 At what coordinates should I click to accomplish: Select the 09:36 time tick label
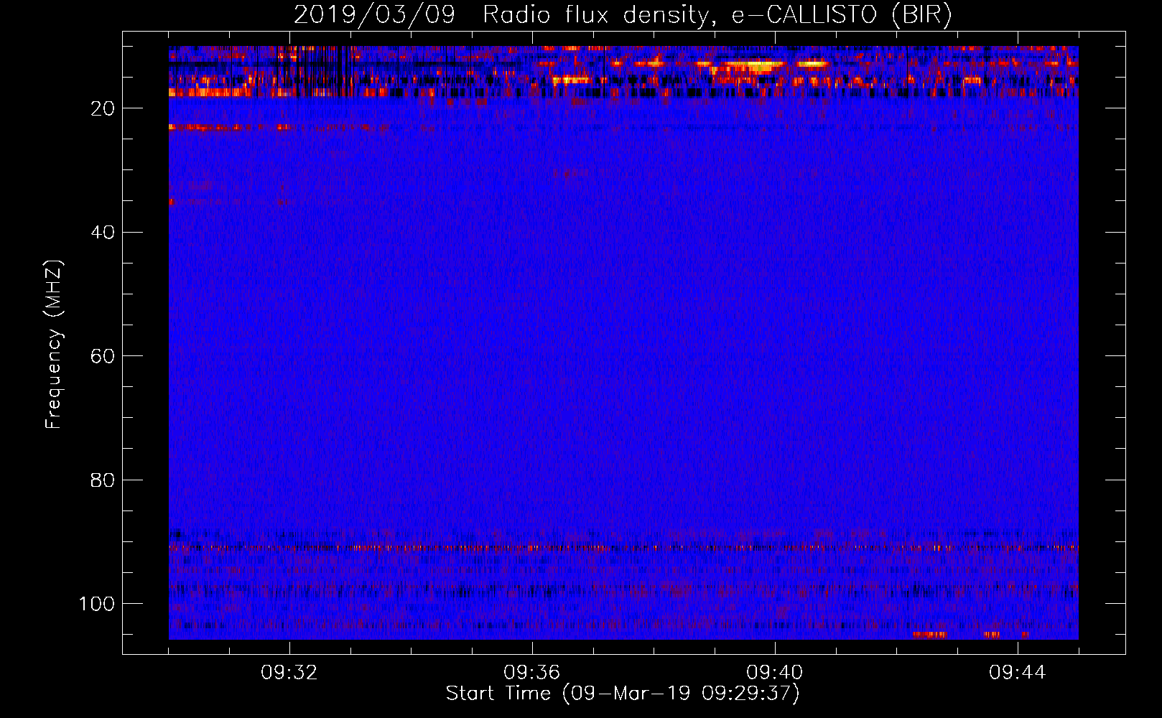tap(532, 673)
